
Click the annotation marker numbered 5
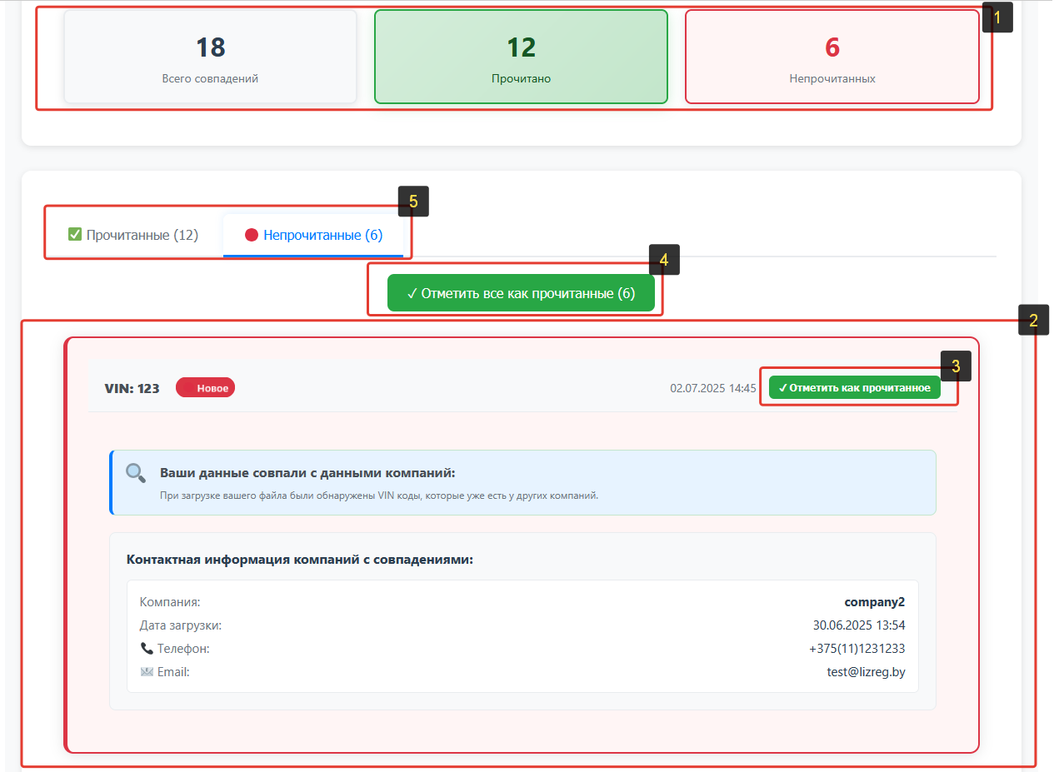[413, 201]
